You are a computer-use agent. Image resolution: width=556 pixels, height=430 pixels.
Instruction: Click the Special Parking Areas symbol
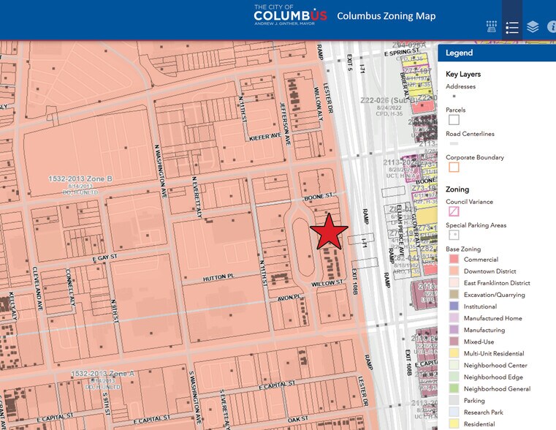pos(454,235)
